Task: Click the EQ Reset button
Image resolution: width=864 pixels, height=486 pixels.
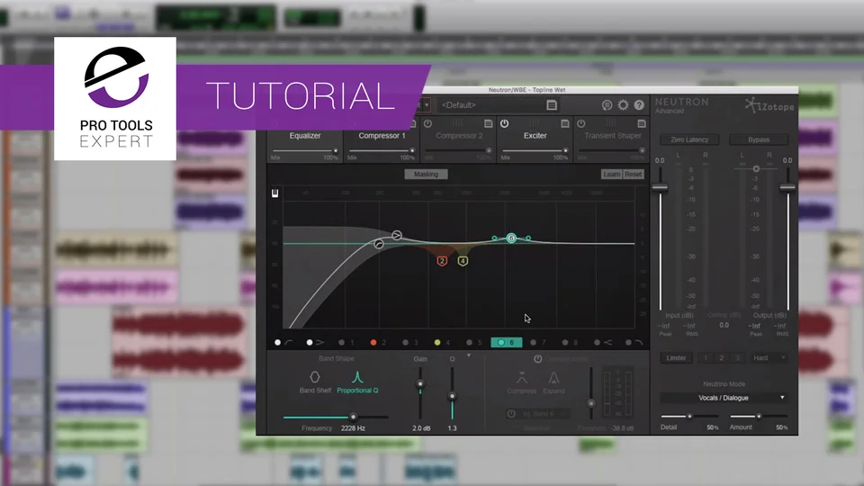Action: pos(633,174)
